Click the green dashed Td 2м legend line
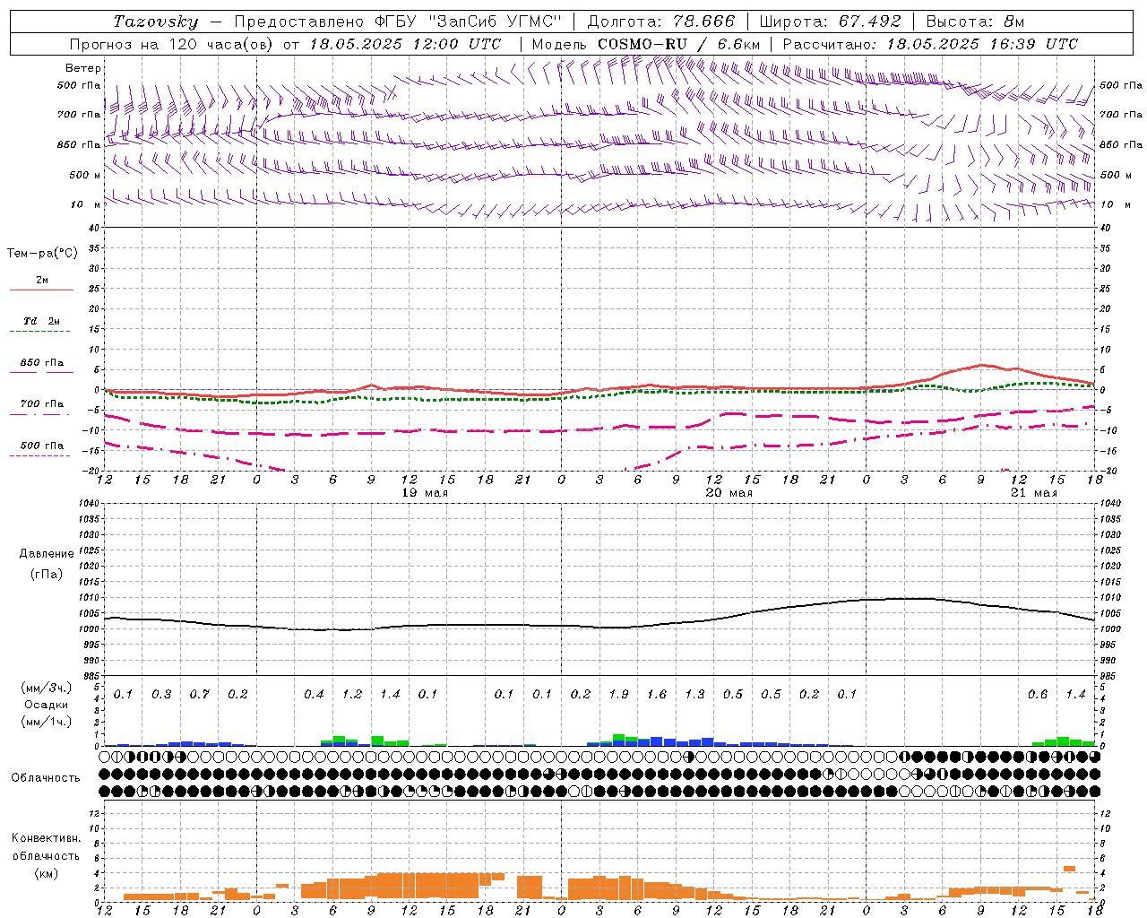 pos(39,331)
